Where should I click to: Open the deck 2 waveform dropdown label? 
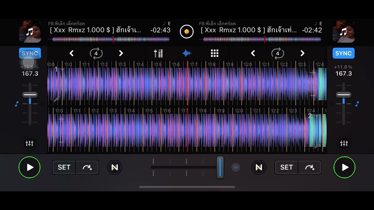[x=313, y=116]
